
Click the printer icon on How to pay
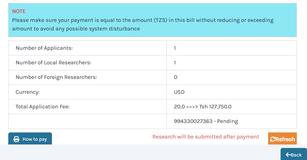(x=16, y=139)
